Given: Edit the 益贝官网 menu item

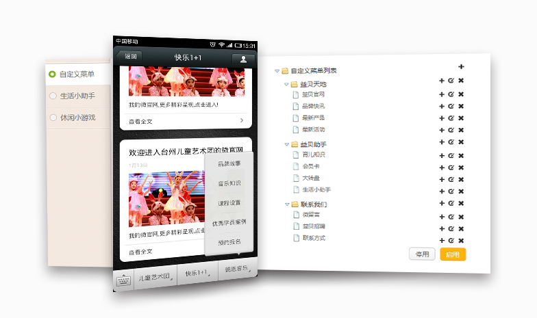Looking at the screenshot, I should pyautogui.click(x=451, y=94).
